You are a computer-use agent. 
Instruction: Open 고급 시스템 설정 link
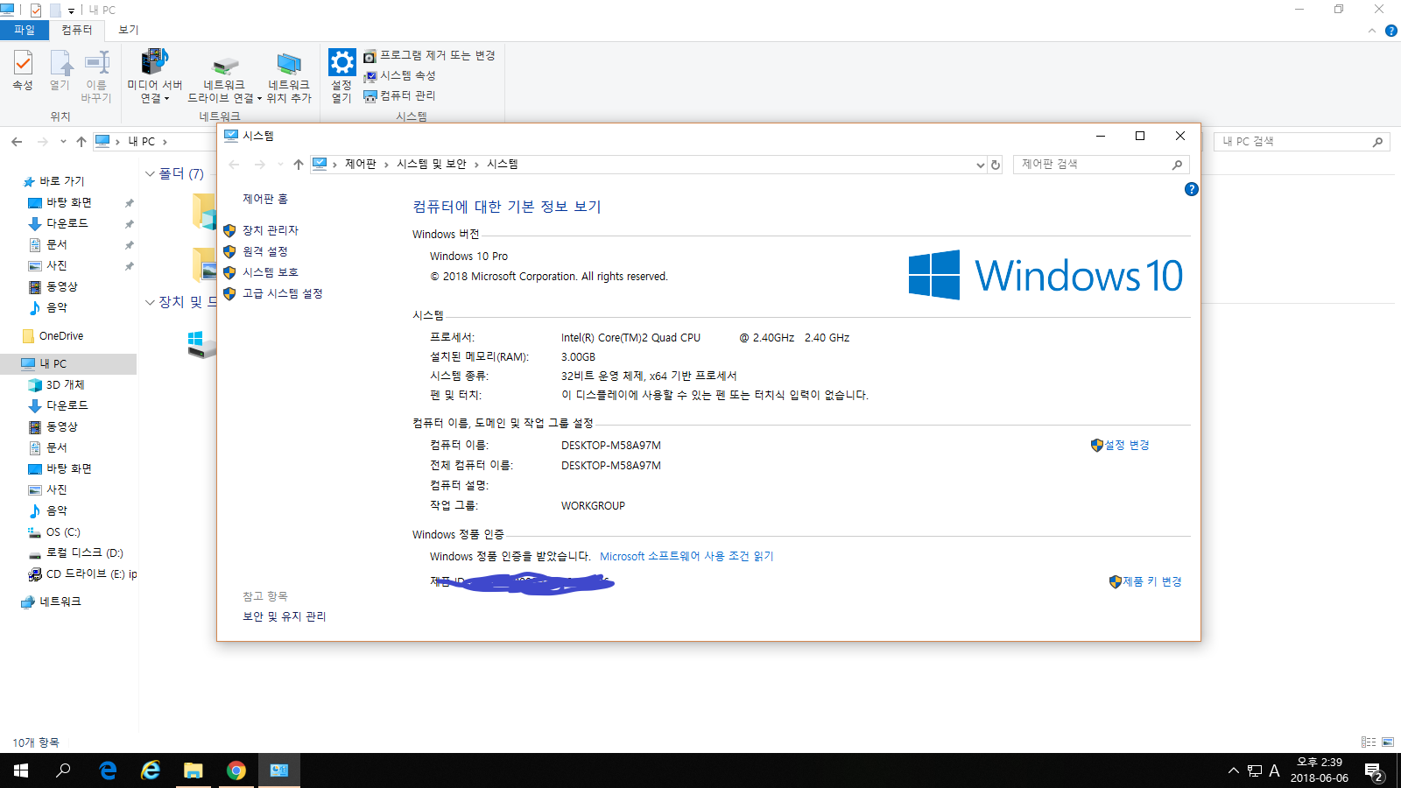pos(282,293)
